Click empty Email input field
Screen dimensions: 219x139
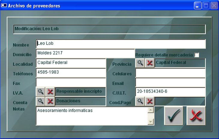coord(170,82)
